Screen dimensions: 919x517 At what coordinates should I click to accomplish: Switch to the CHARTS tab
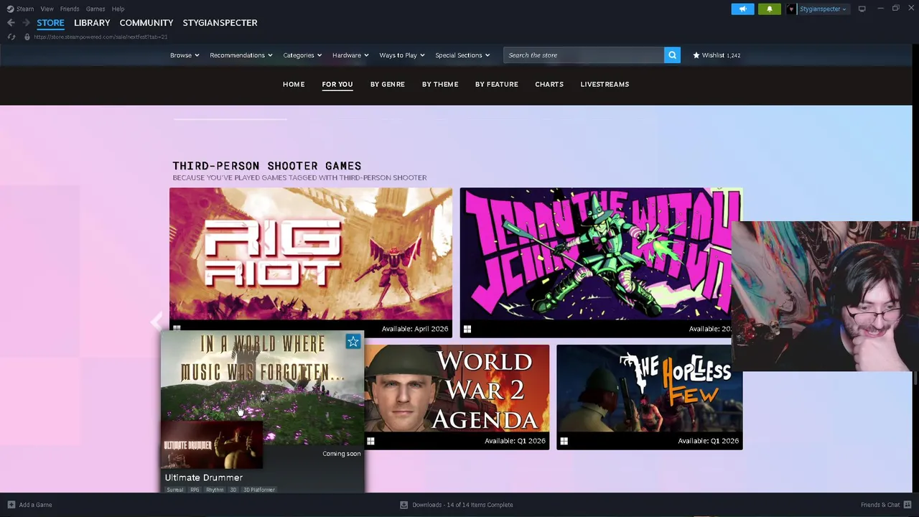pyautogui.click(x=549, y=84)
